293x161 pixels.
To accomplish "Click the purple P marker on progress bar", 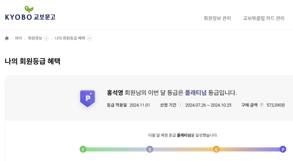I will pyautogui.click(x=283, y=149).
